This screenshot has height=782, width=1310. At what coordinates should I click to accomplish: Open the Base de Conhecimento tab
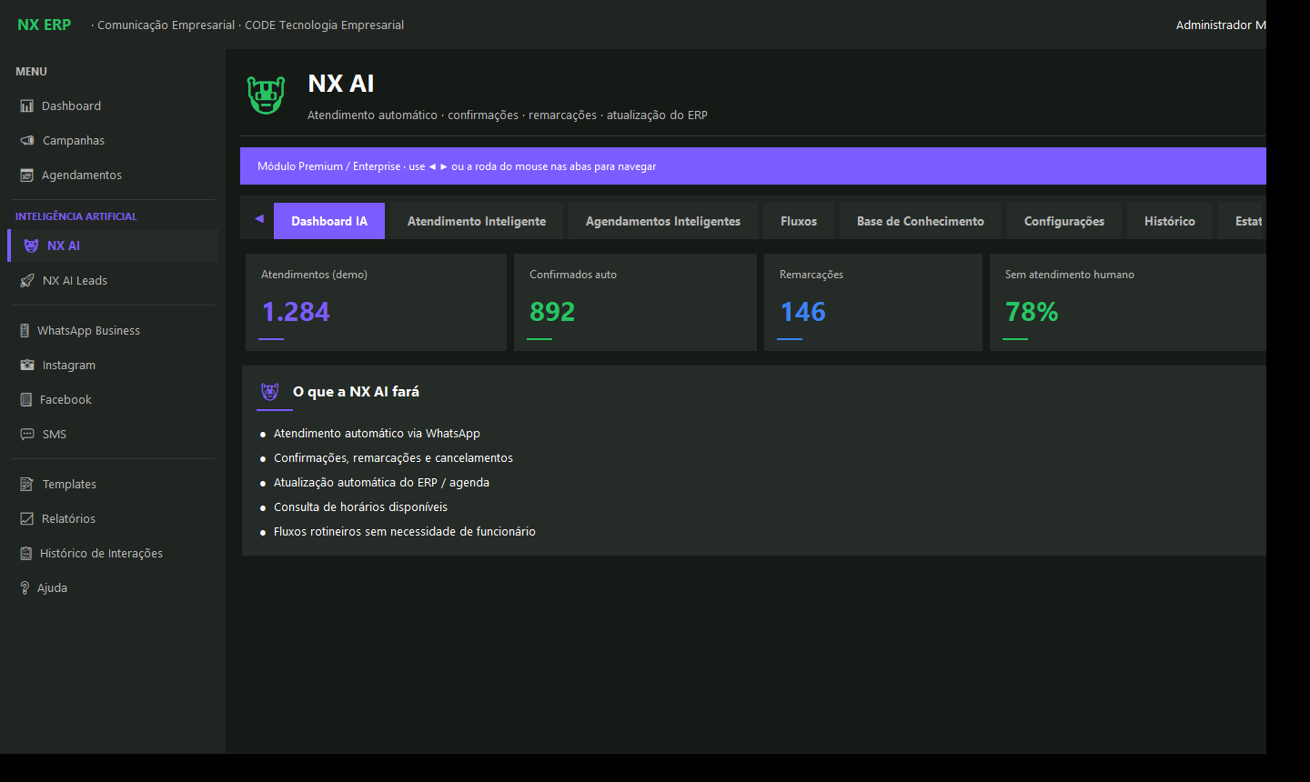921,221
